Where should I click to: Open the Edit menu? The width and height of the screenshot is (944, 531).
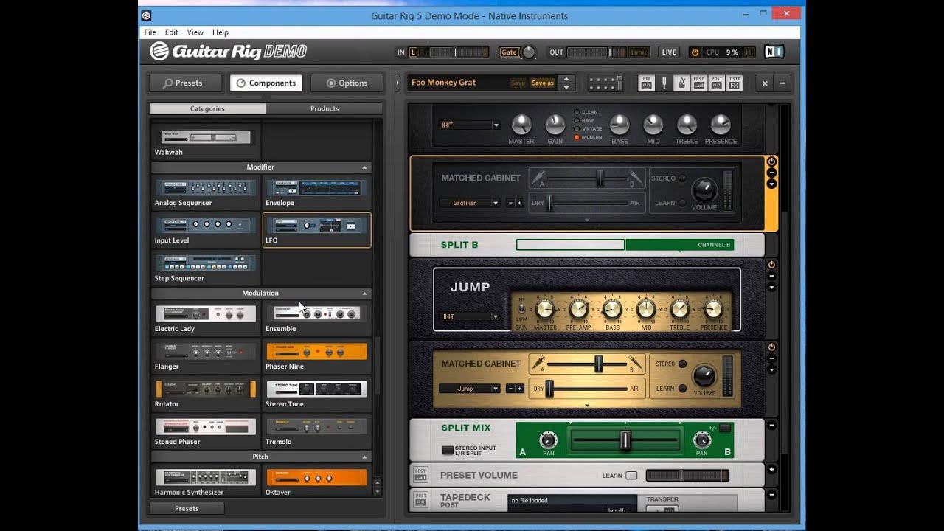pos(172,32)
